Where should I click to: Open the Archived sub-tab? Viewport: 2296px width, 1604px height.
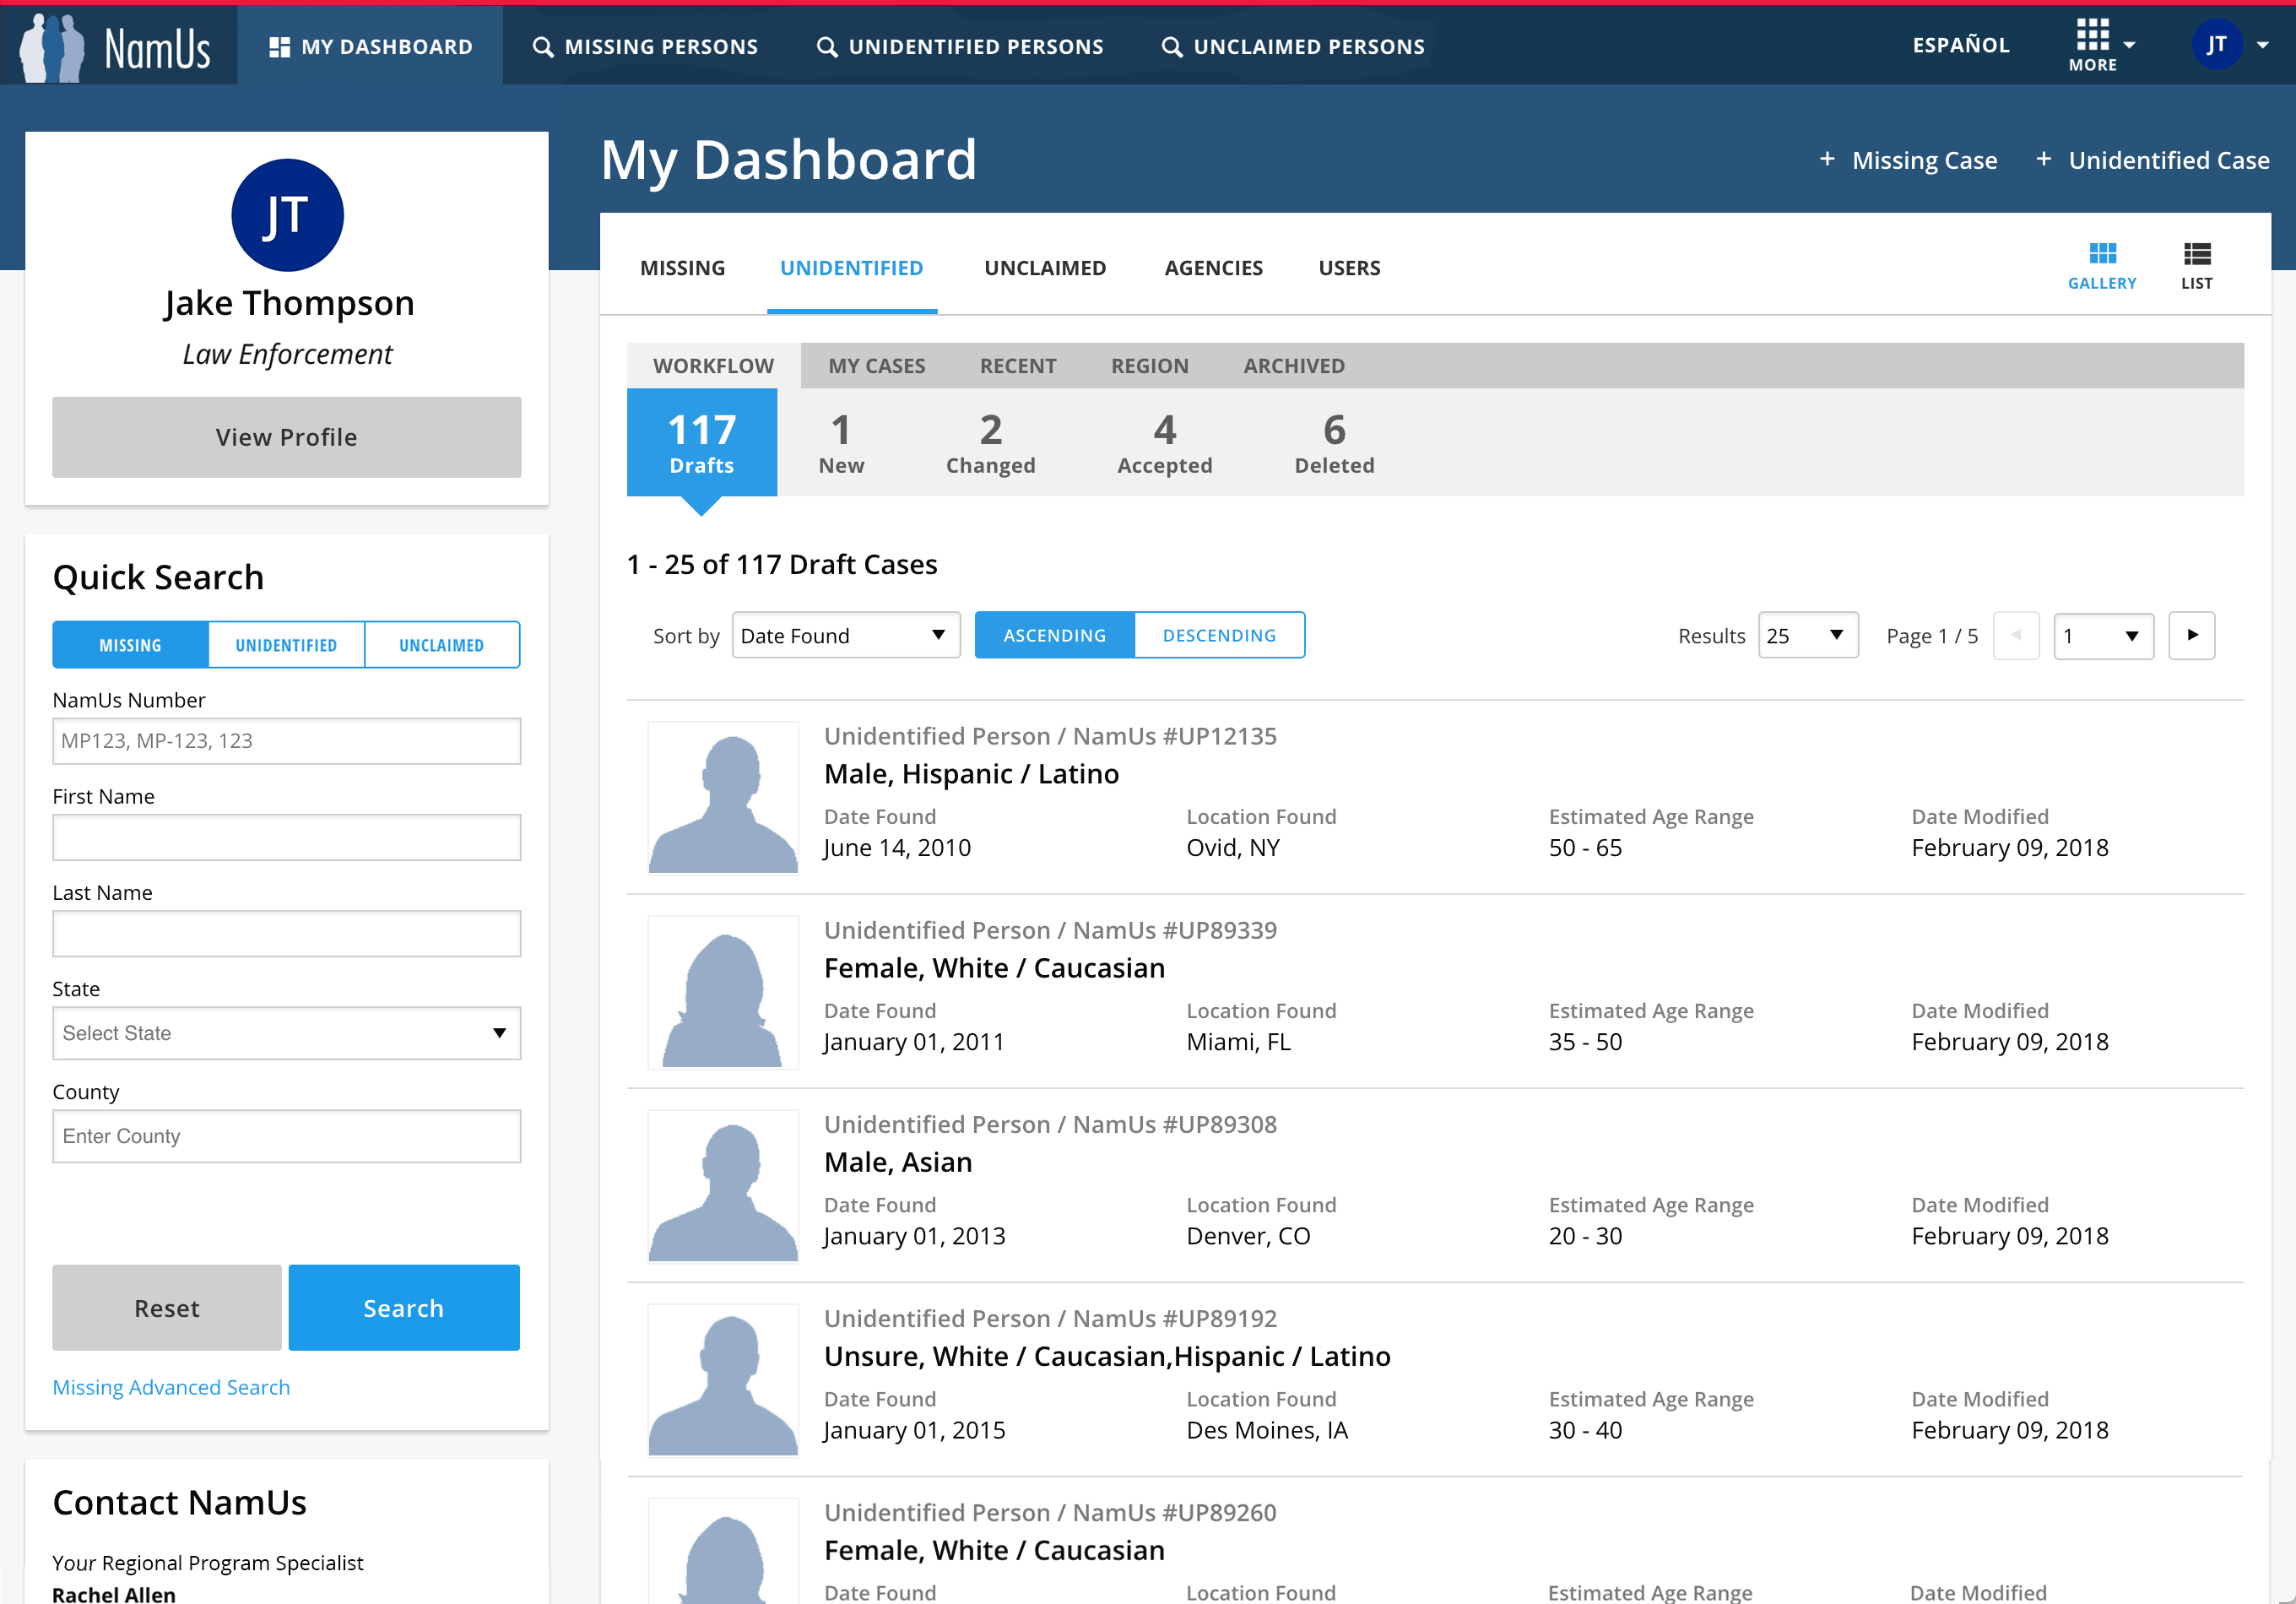[1293, 366]
